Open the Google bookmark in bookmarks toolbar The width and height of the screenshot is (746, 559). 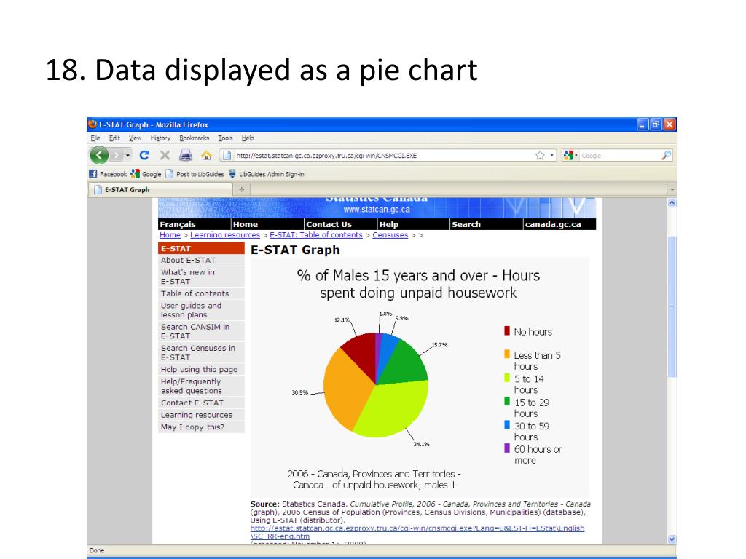(x=146, y=174)
